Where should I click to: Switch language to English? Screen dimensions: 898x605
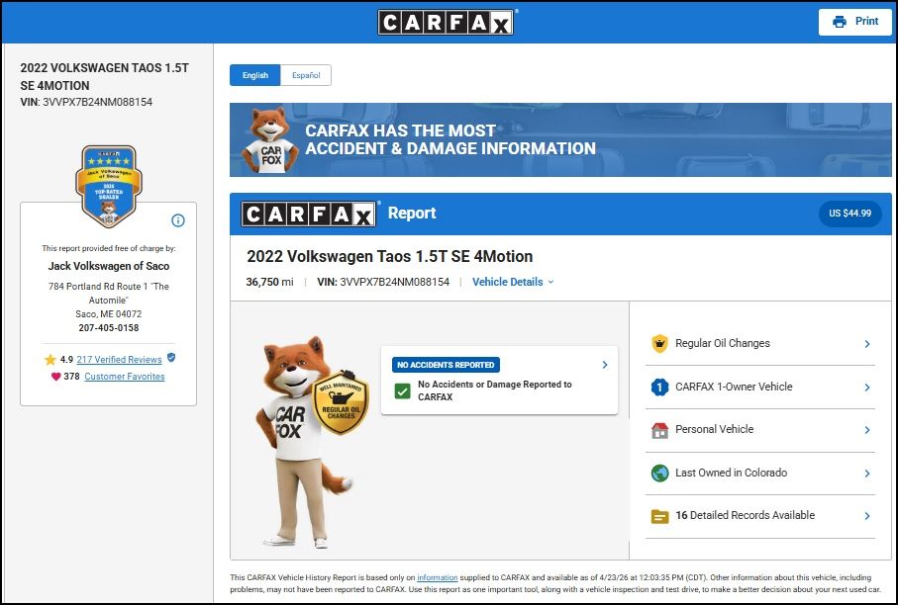tap(254, 75)
